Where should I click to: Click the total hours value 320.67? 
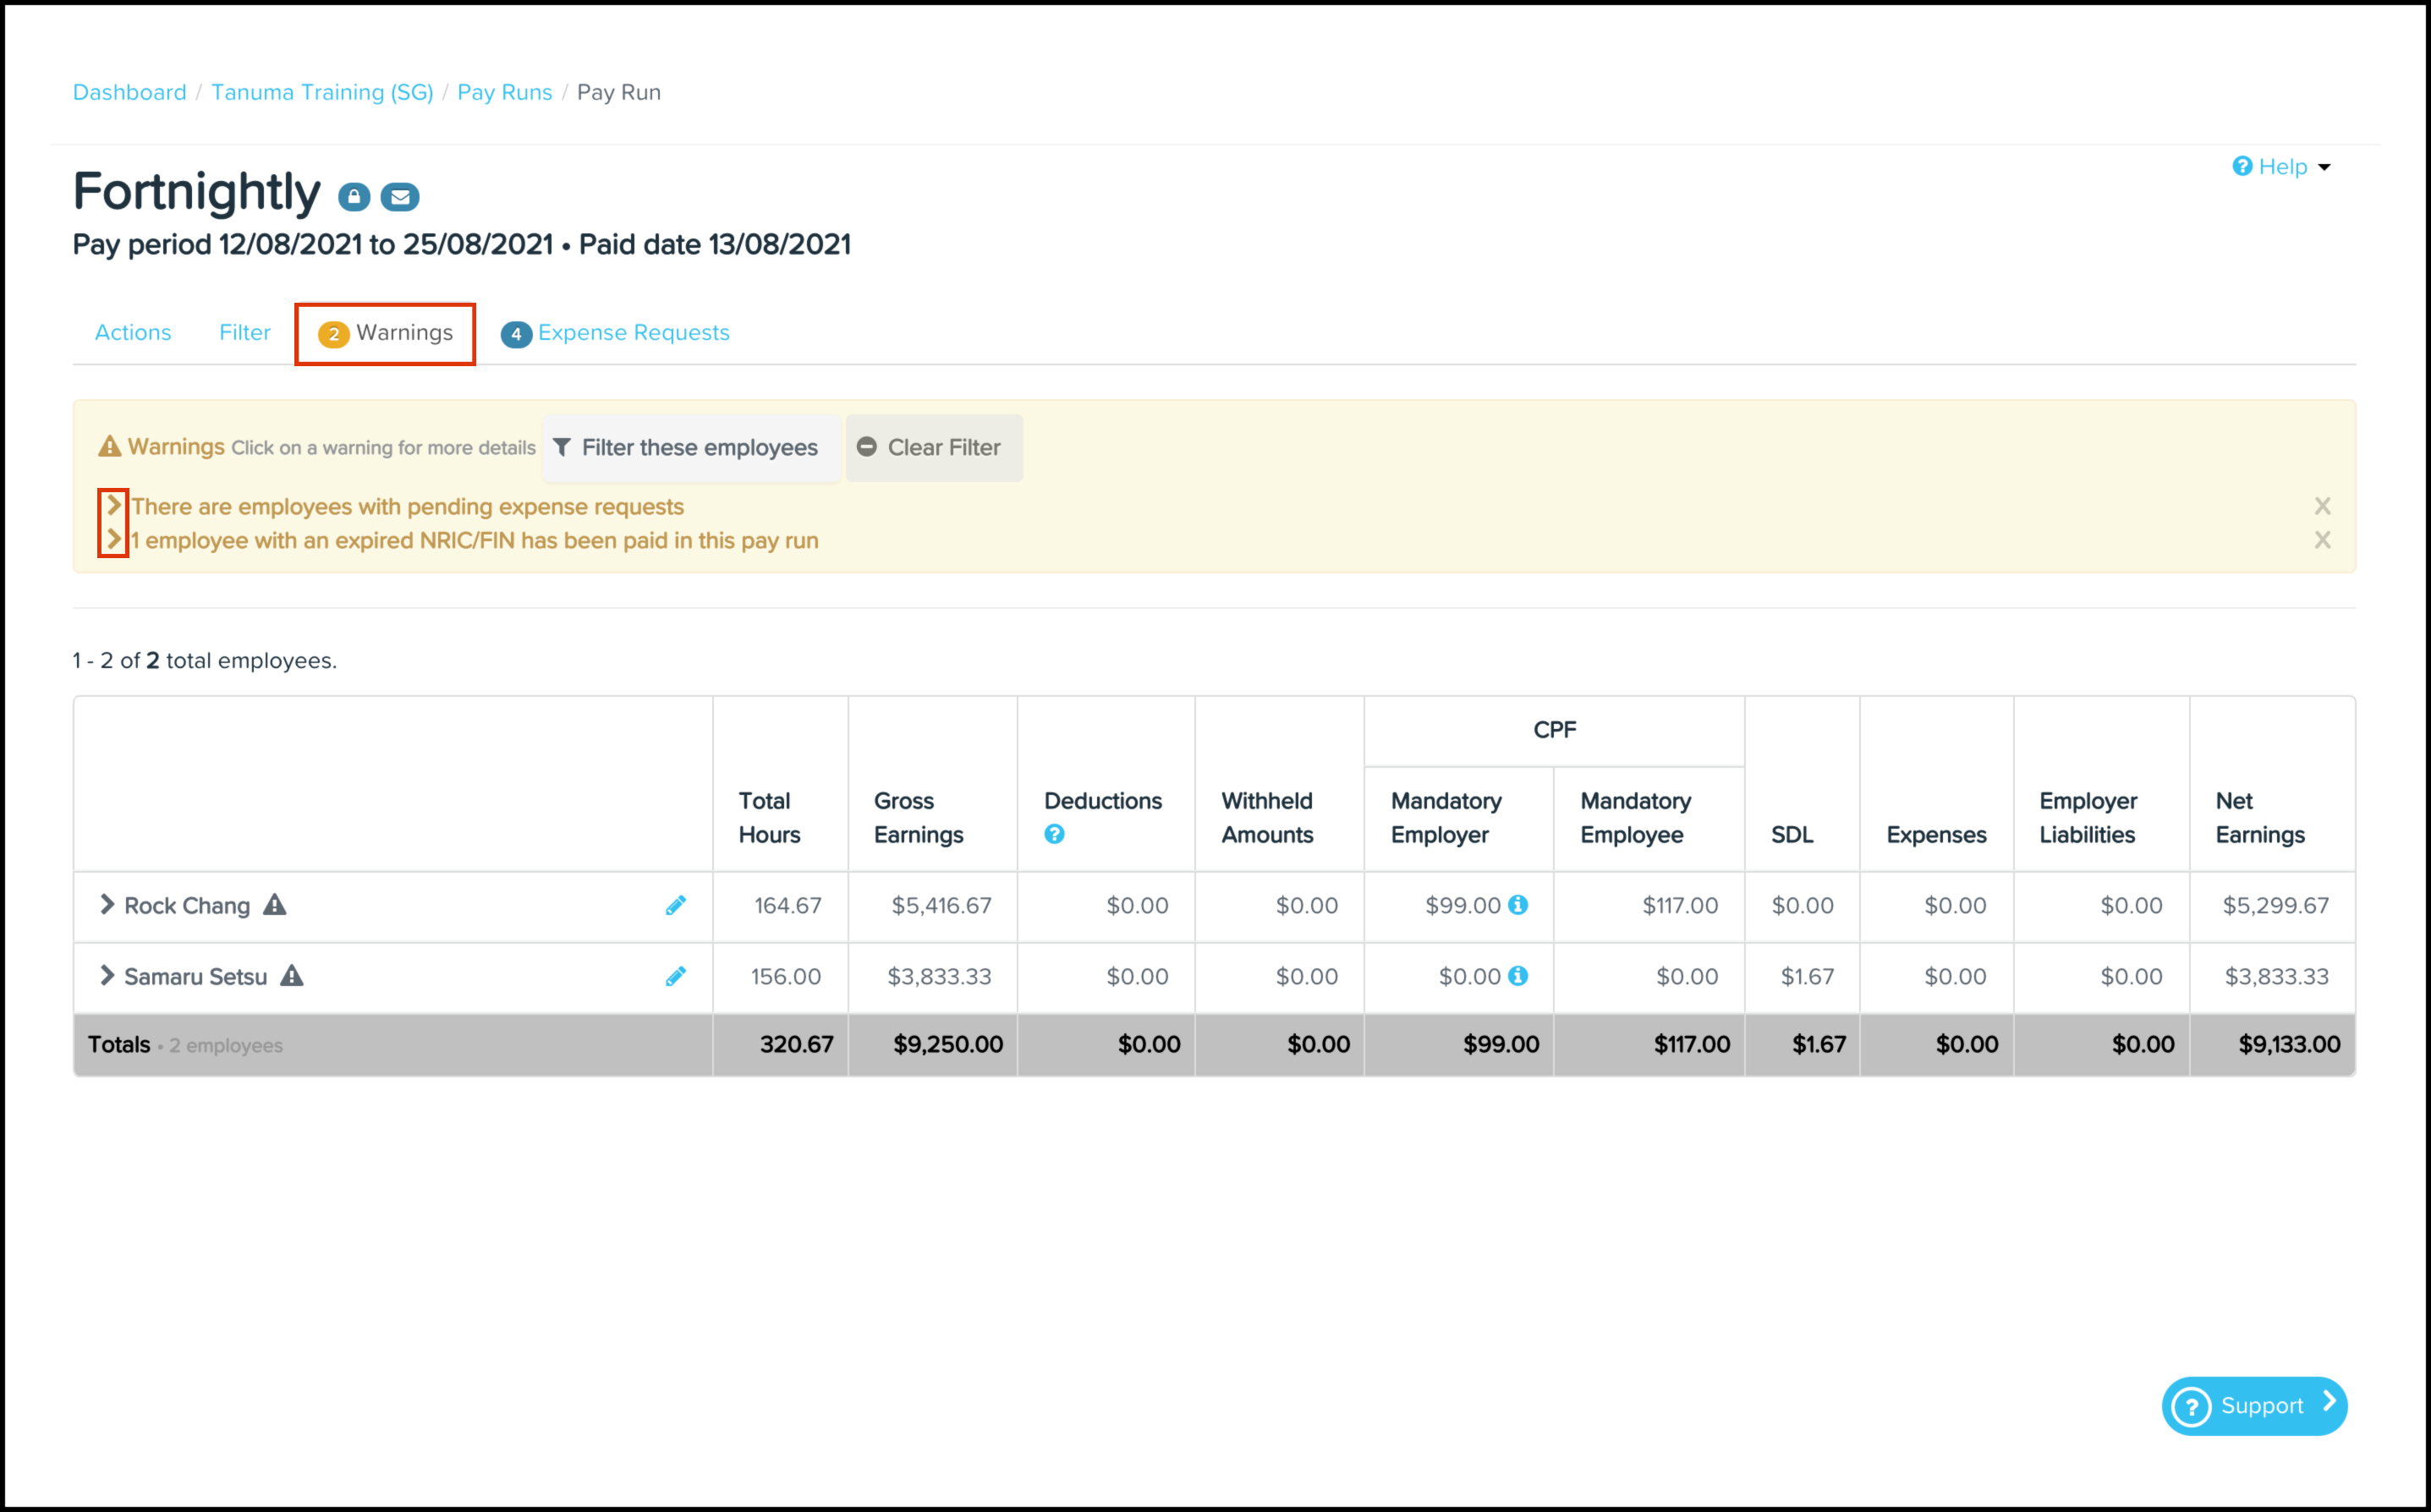pos(796,1045)
